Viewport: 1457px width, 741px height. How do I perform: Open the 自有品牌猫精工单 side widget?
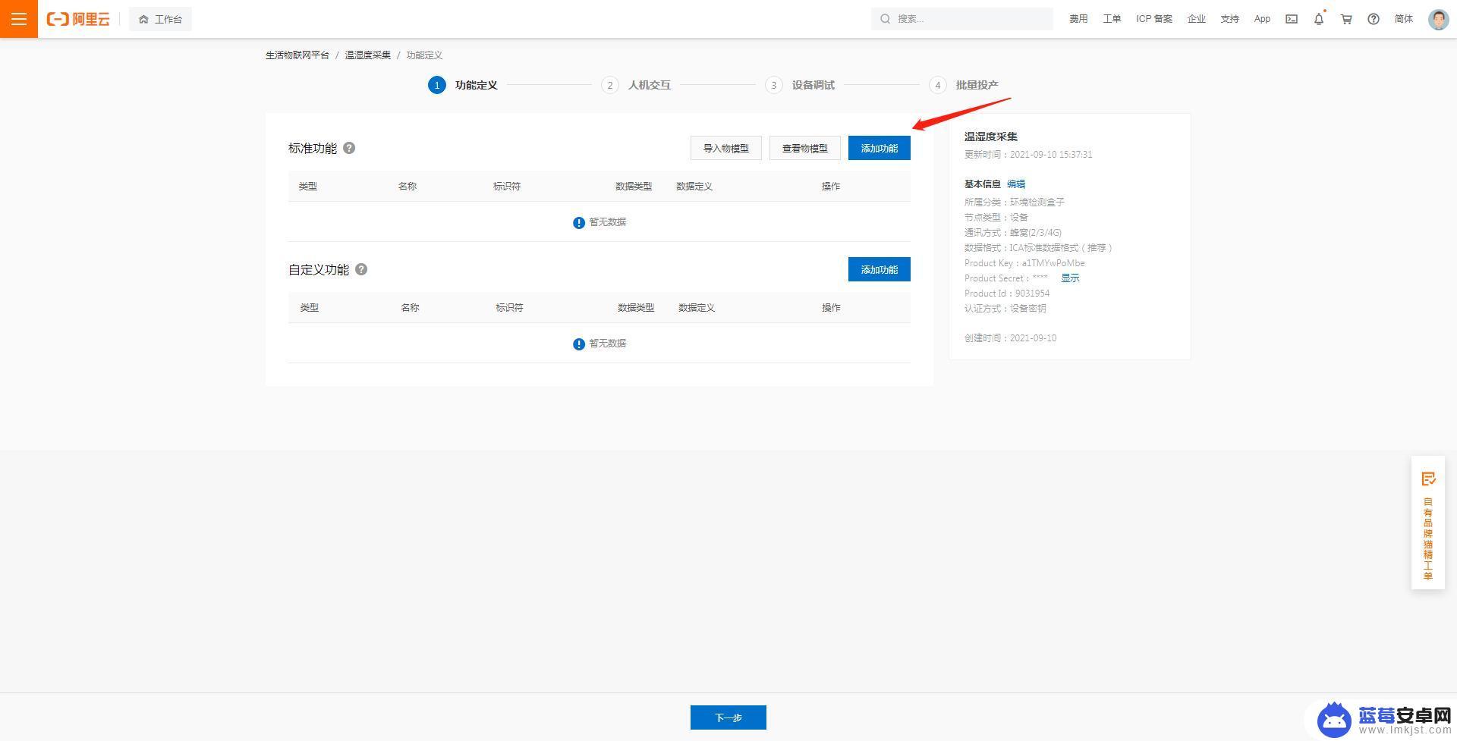click(1428, 522)
